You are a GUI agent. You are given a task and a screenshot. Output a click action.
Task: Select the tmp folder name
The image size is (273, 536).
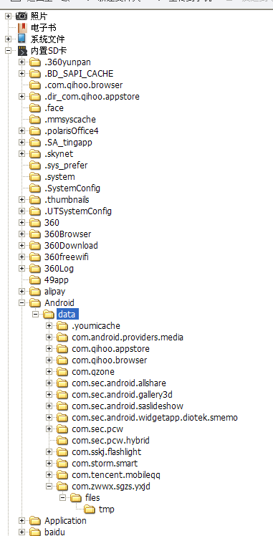tap(107, 509)
